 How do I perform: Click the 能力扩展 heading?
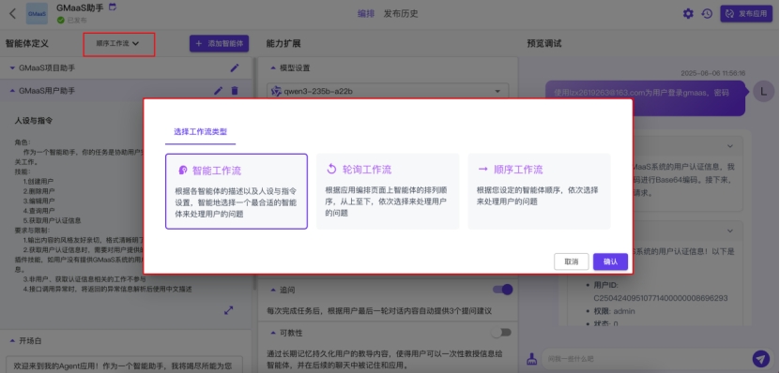283,44
